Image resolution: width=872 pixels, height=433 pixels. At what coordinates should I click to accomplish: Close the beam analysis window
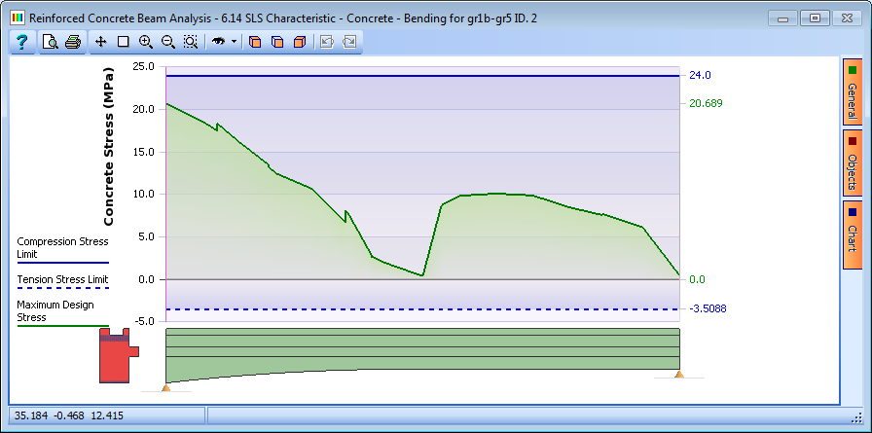click(x=847, y=18)
